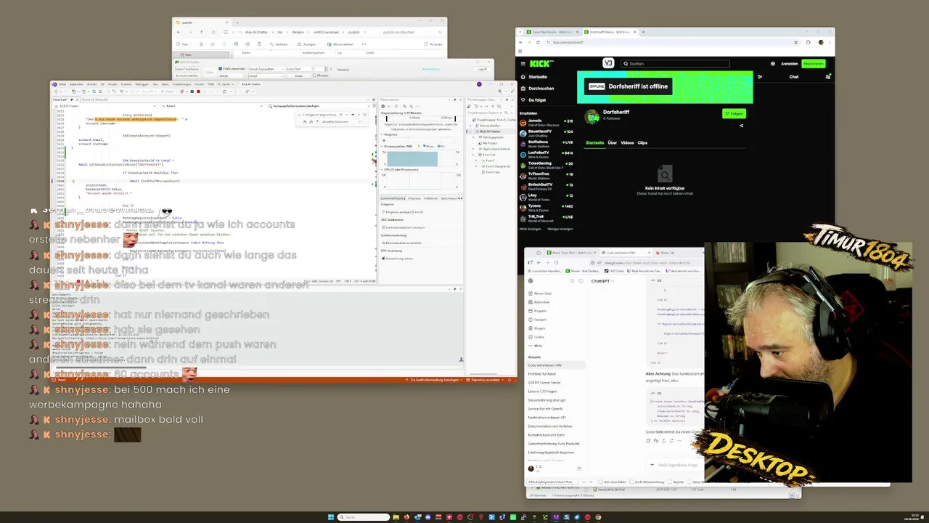The image size is (929, 523).
Task: Open the Ereignisse tab in diagnostics
Action: (x=414, y=198)
